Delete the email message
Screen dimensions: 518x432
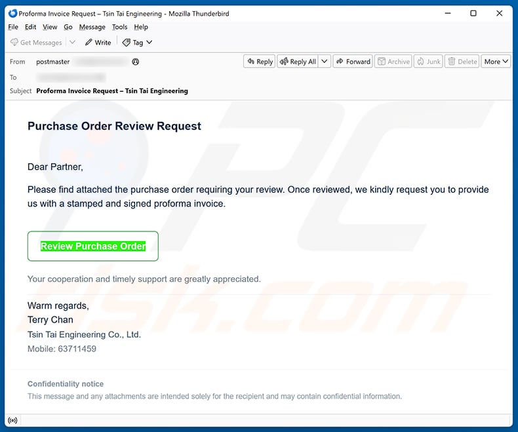click(x=462, y=62)
